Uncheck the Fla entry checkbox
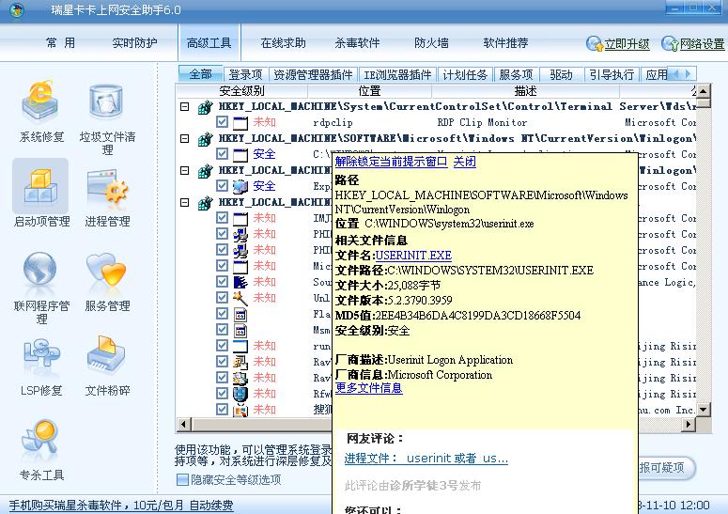728x514 pixels. [222, 314]
